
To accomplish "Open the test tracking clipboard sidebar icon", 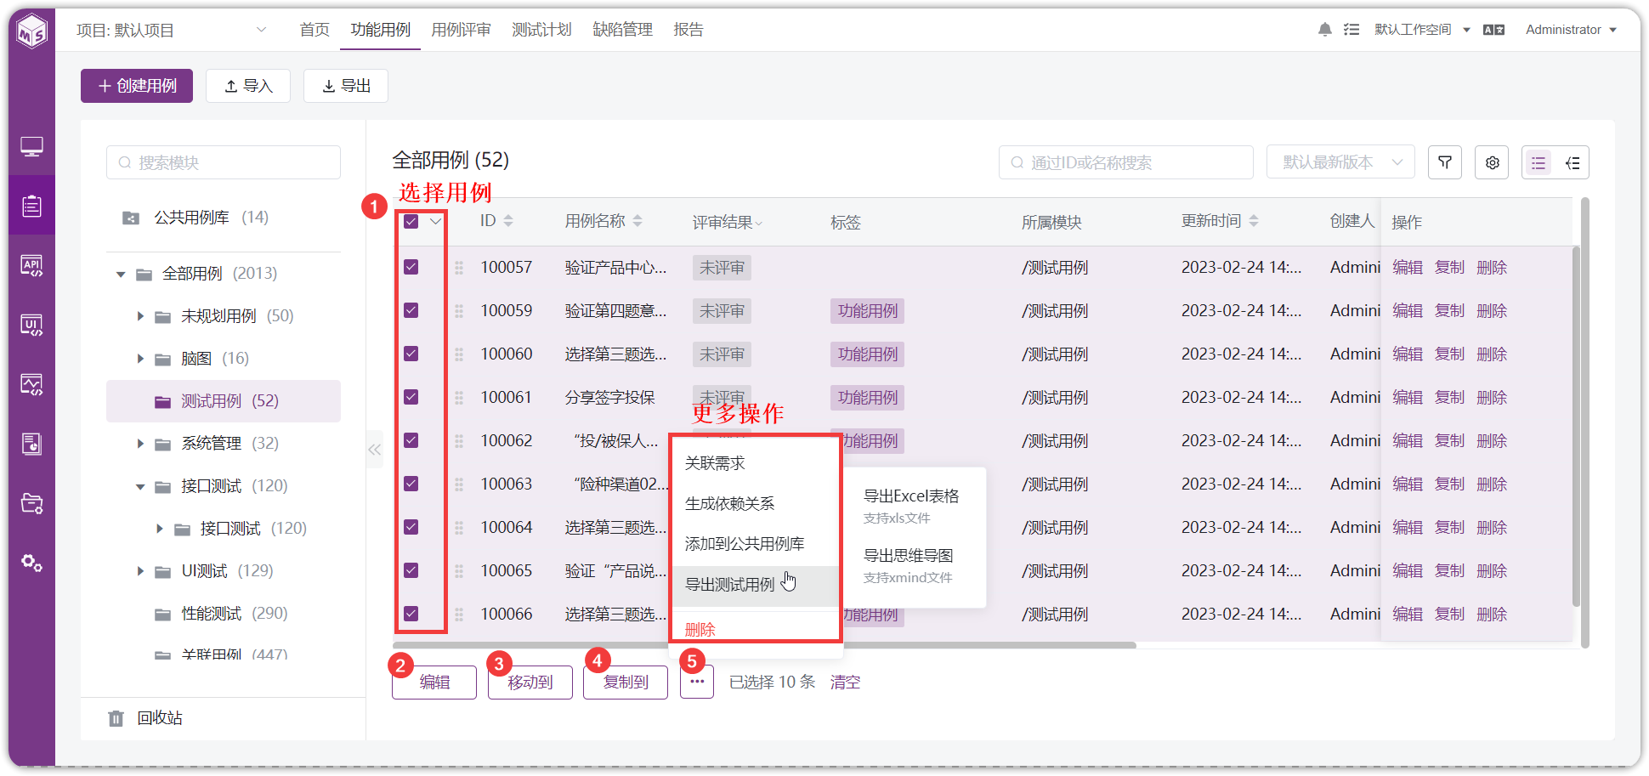I will (x=32, y=206).
